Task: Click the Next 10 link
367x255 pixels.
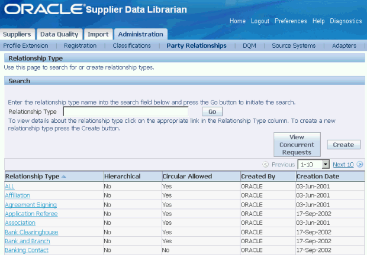Action: pyautogui.click(x=343, y=165)
